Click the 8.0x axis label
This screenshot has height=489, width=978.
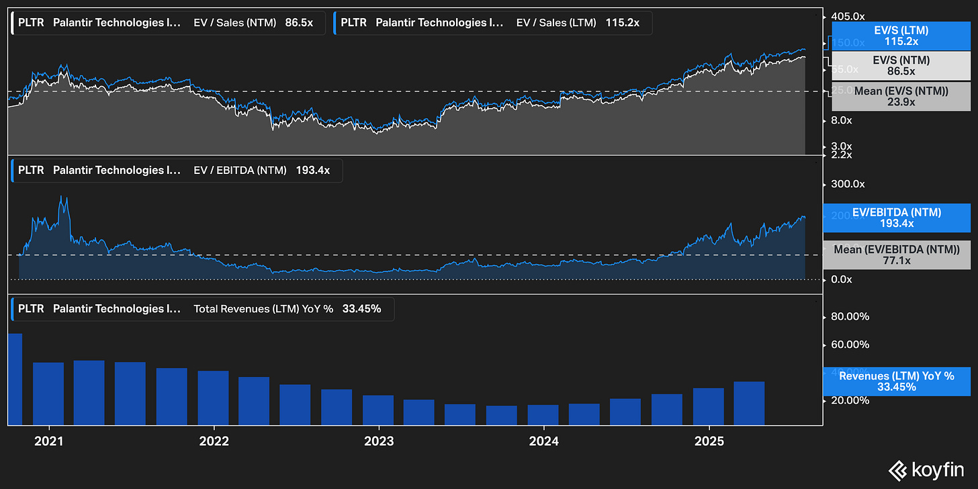pyautogui.click(x=842, y=120)
